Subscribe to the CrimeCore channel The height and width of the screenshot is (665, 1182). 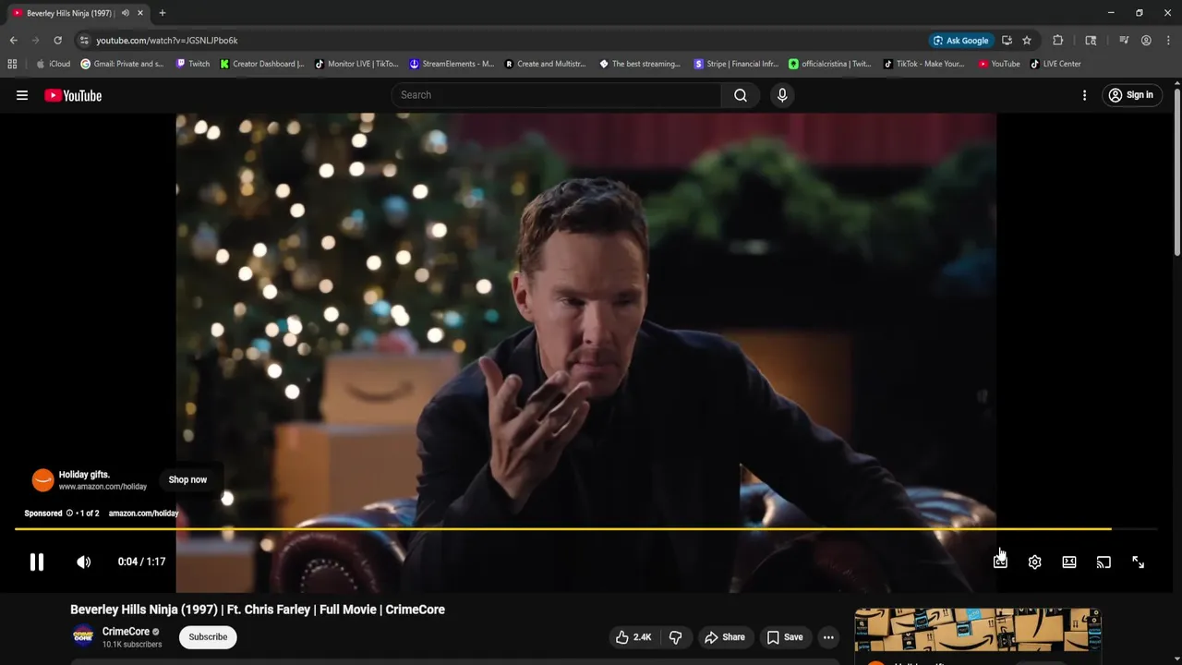tap(208, 637)
